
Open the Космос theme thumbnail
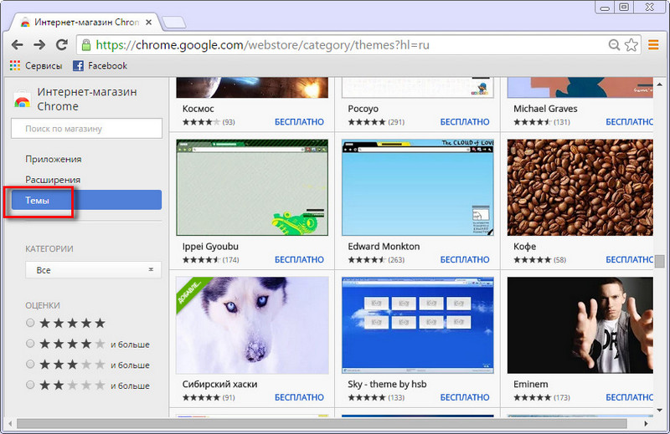(252, 88)
